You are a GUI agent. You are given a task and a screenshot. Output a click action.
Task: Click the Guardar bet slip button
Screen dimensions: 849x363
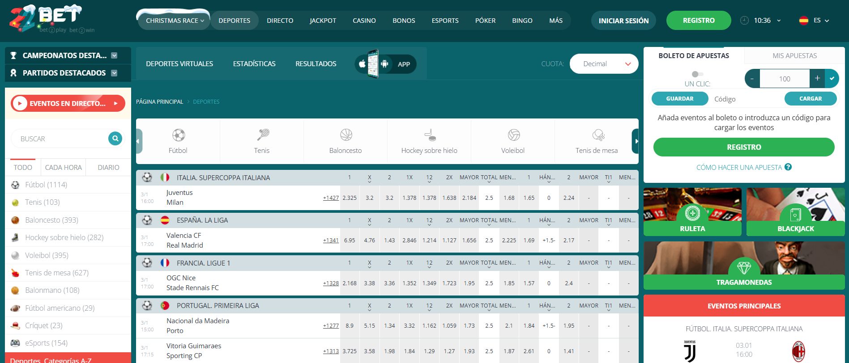click(680, 99)
